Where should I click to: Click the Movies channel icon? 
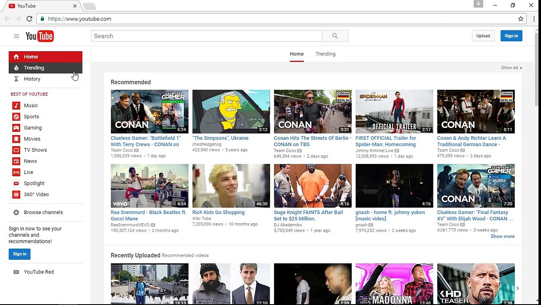point(16,139)
